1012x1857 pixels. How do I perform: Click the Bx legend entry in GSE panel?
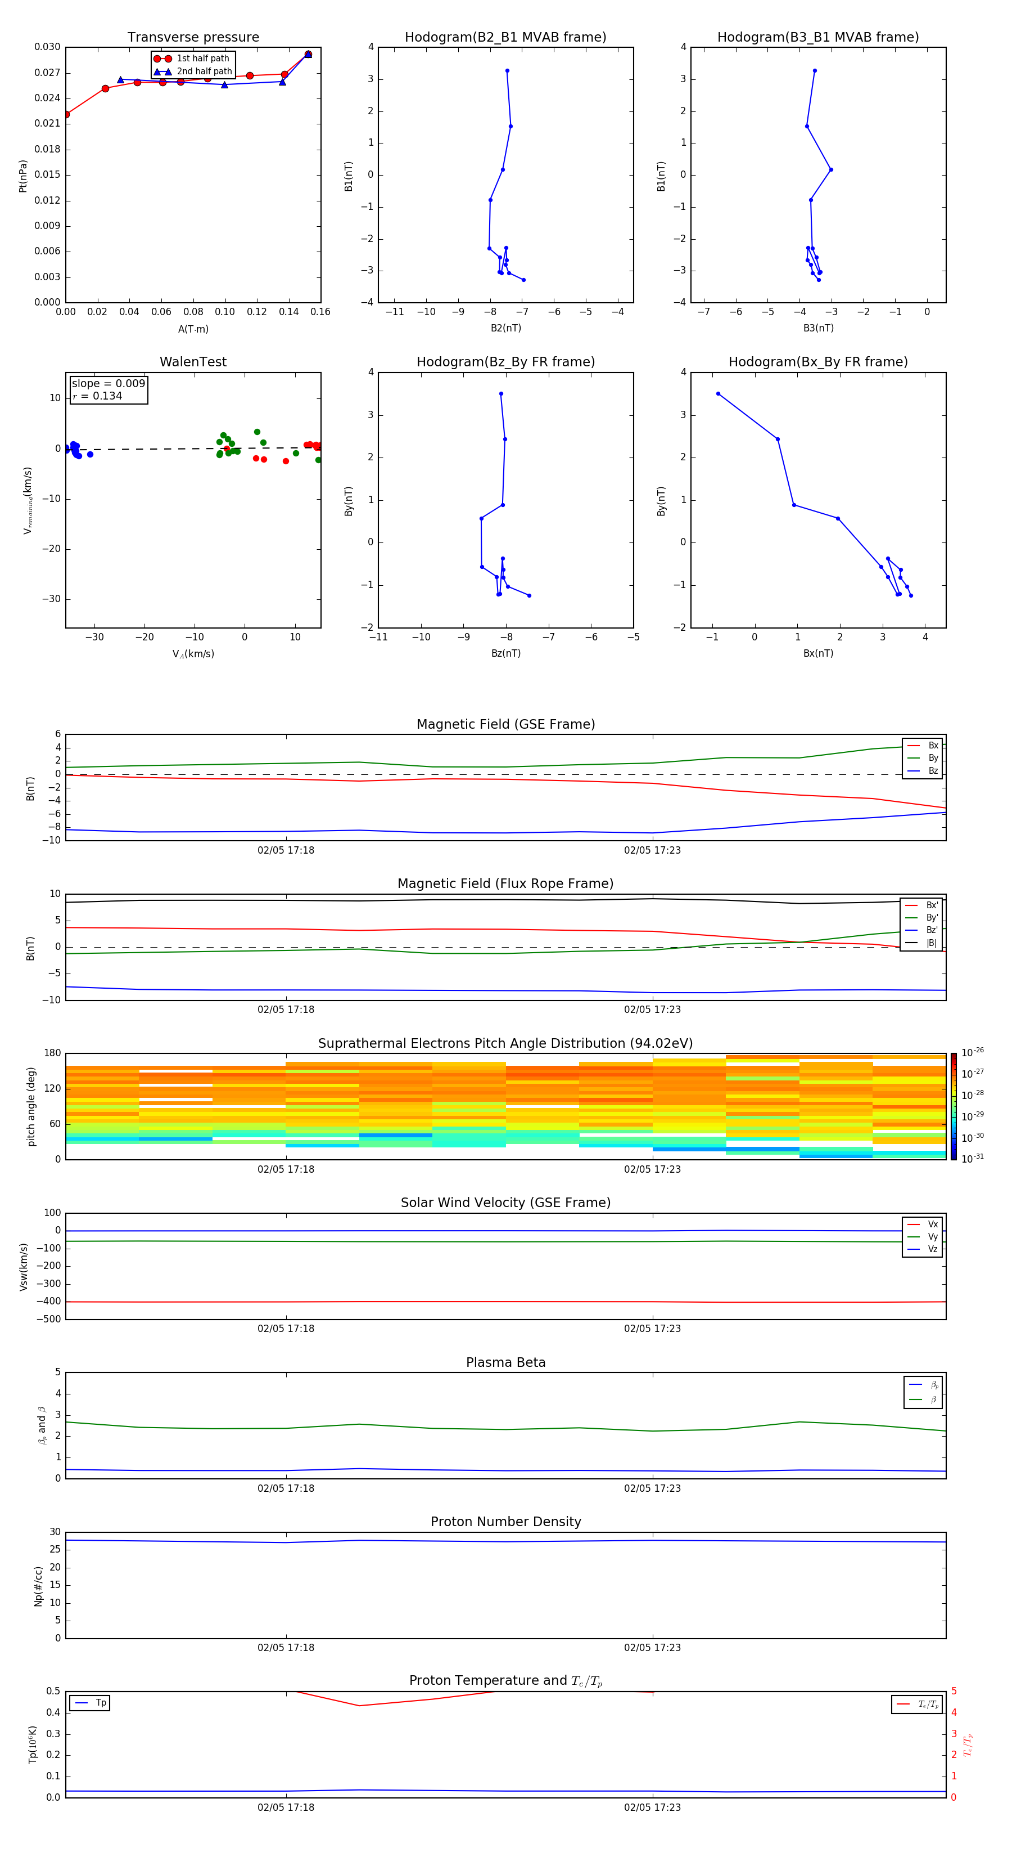pyautogui.click(x=923, y=746)
